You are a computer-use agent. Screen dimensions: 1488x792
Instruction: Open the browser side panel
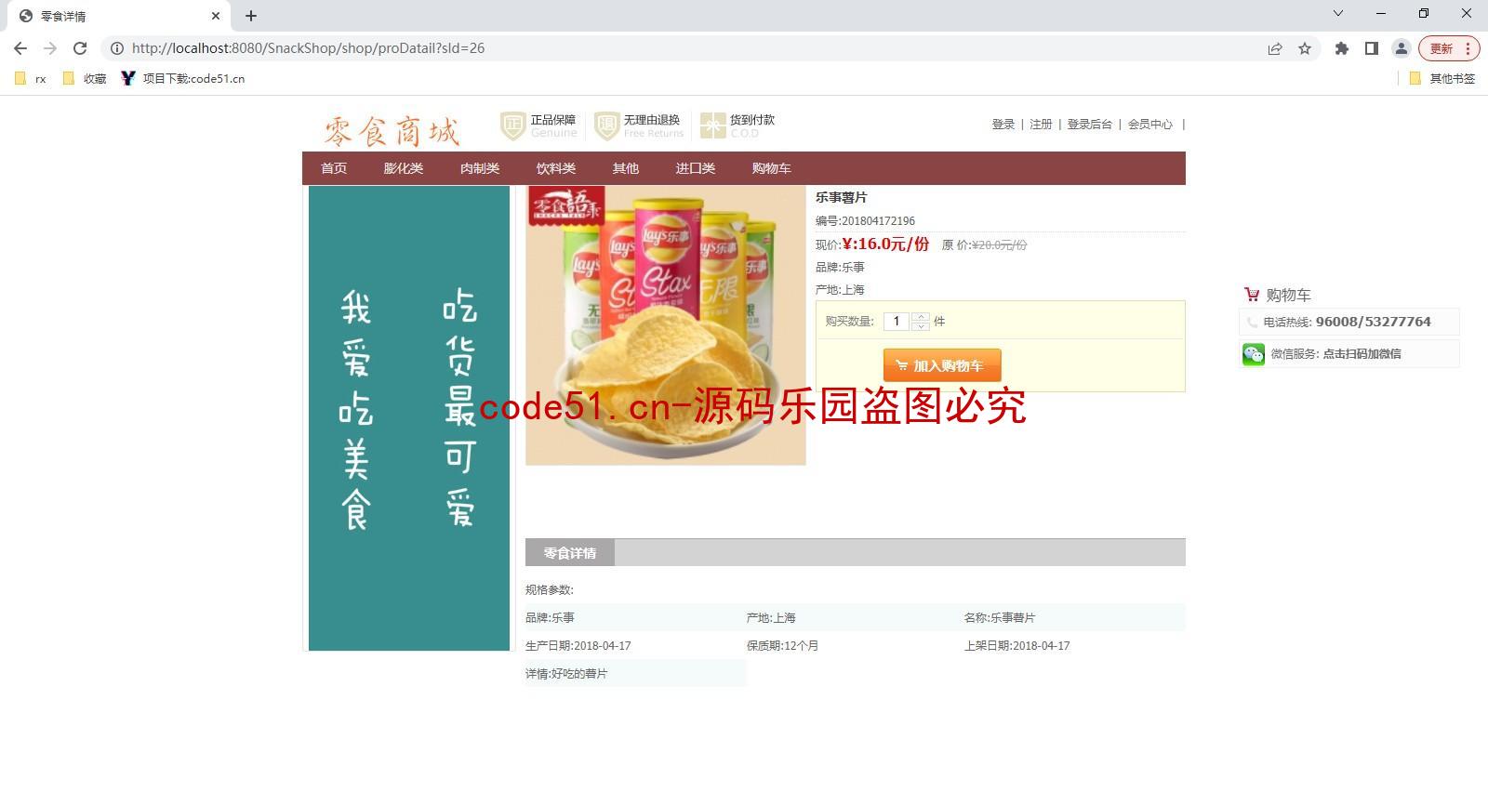(x=1371, y=48)
